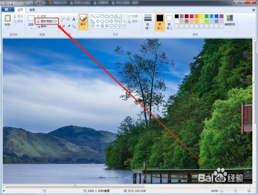Viewport: 258px width, 195px height.
Task: Select the diamond shape
Action: click(98, 21)
